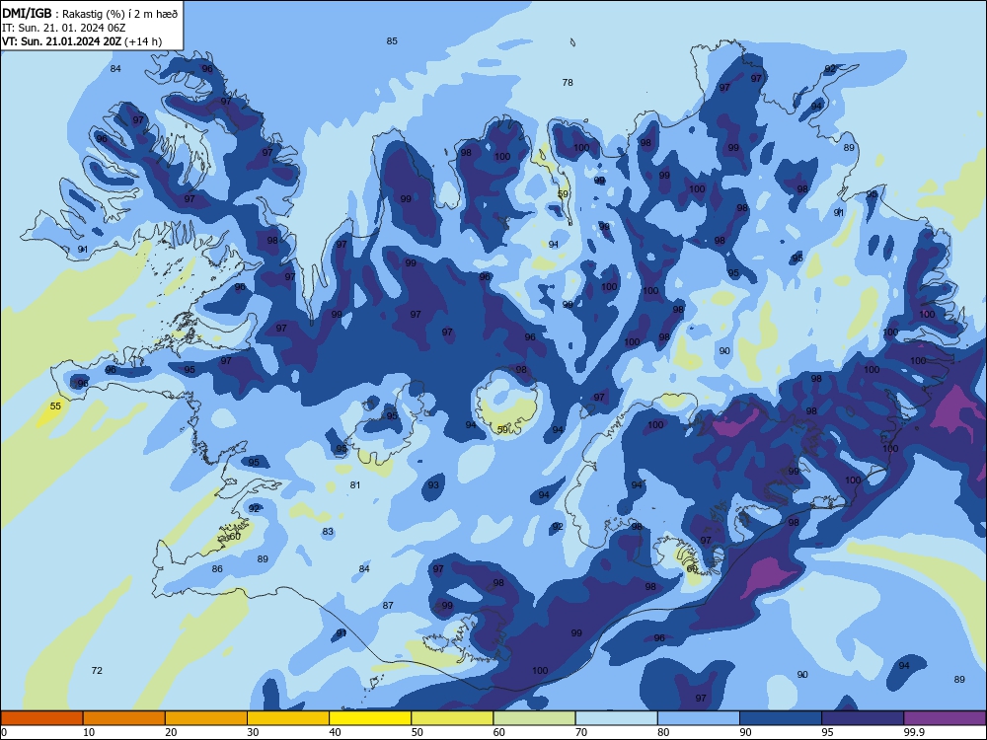Click the '(+14 h)' forecast offset text
The height and width of the screenshot is (740, 987).
point(143,41)
